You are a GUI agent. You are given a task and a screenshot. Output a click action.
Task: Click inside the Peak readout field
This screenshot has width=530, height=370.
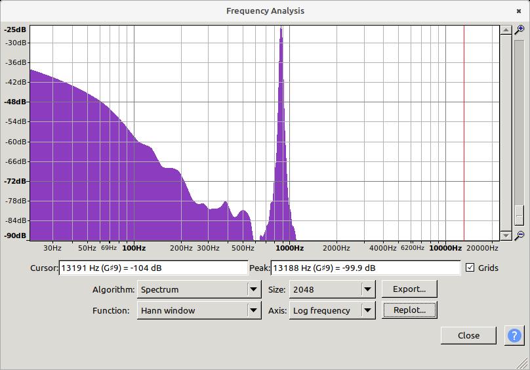365,268
